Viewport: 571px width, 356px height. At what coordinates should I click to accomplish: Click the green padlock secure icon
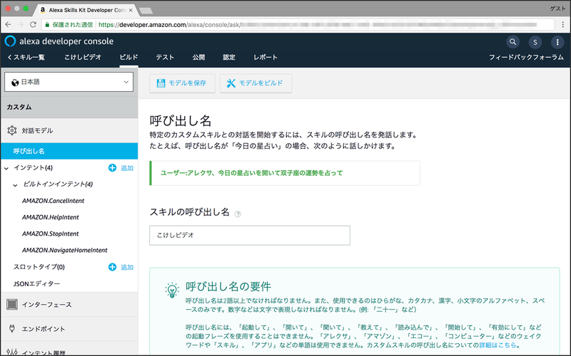coord(47,25)
